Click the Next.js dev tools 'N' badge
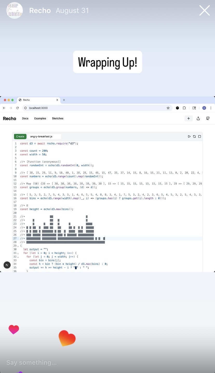The image size is (215, 373). click(7, 265)
